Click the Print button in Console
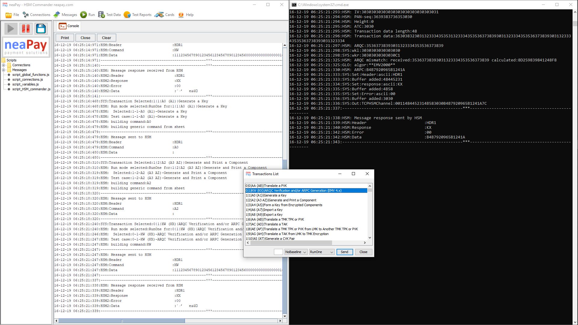Image resolution: width=578 pixels, height=325 pixels. pyautogui.click(x=65, y=38)
